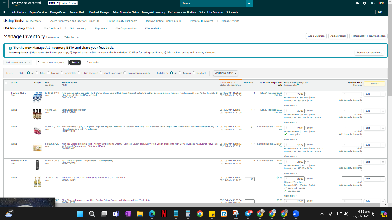Click the Amazon Seller Central logo
This screenshot has height=220, width=392.
pos(26,3)
